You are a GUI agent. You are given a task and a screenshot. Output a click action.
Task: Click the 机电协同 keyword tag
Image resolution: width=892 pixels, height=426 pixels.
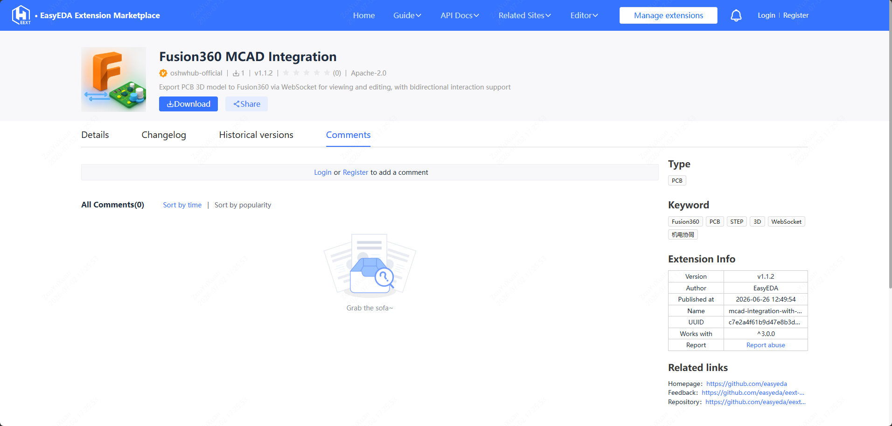[x=683, y=234]
